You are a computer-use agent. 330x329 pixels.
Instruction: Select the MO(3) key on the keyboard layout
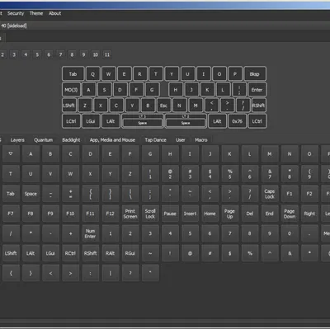click(71, 90)
